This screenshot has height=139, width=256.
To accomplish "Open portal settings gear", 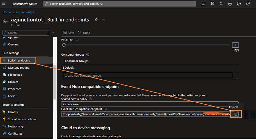I will (x=230, y=4).
